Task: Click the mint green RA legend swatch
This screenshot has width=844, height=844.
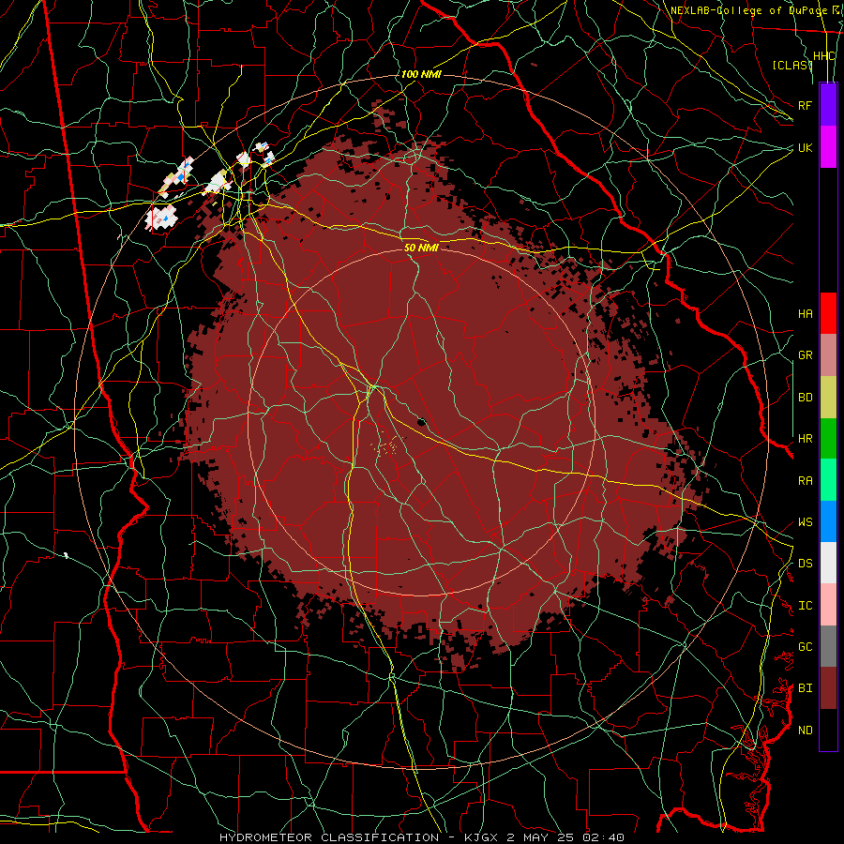Action: tap(828, 480)
